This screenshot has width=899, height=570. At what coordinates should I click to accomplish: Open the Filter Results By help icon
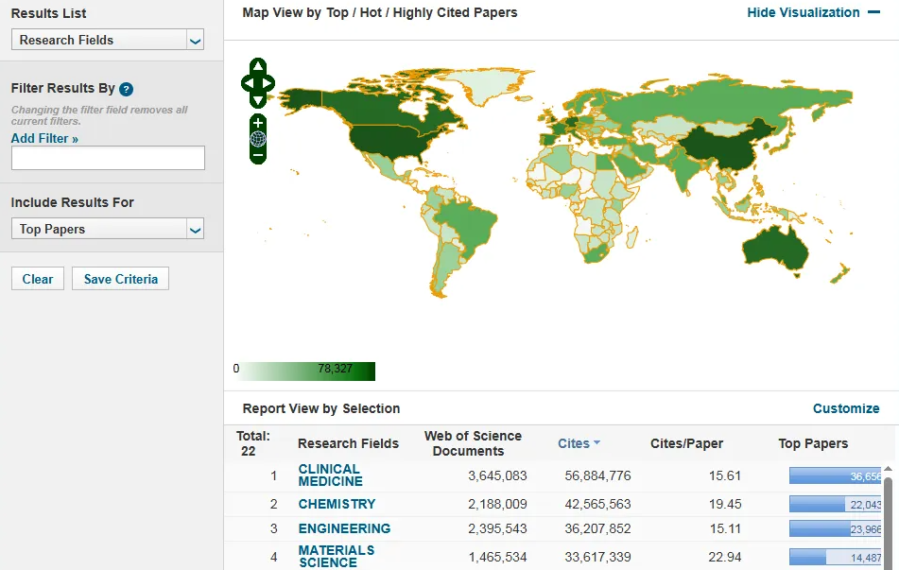pos(127,89)
